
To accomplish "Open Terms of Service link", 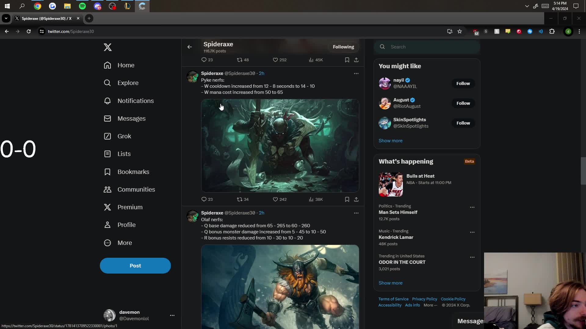I will tap(393, 299).
